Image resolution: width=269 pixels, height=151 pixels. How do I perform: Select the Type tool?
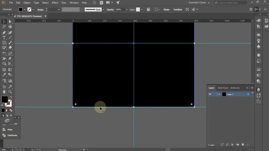[4, 38]
